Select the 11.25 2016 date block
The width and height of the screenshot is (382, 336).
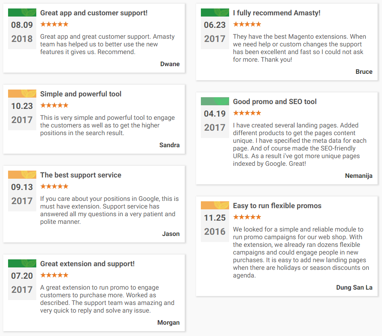tap(215, 225)
